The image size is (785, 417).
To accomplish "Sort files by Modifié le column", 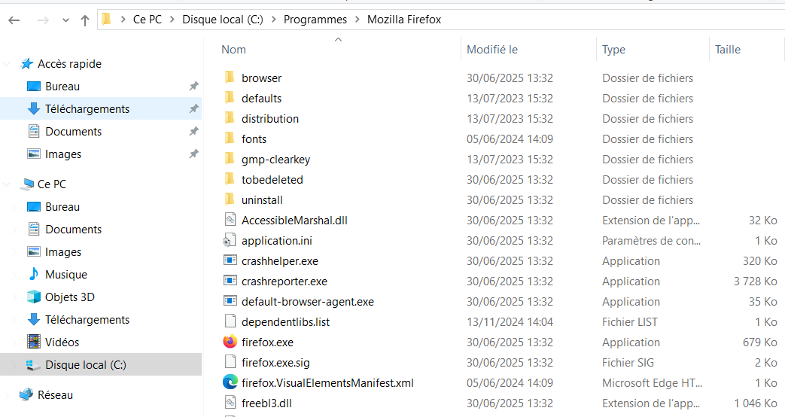I will click(x=492, y=50).
